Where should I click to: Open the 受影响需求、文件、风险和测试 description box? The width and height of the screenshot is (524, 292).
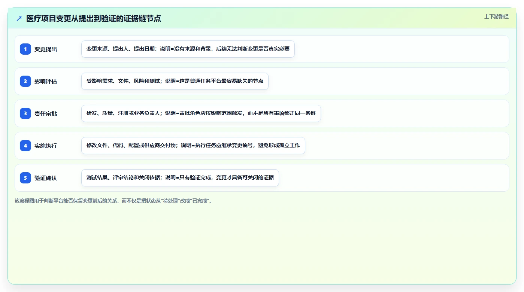click(x=175, y=81)
